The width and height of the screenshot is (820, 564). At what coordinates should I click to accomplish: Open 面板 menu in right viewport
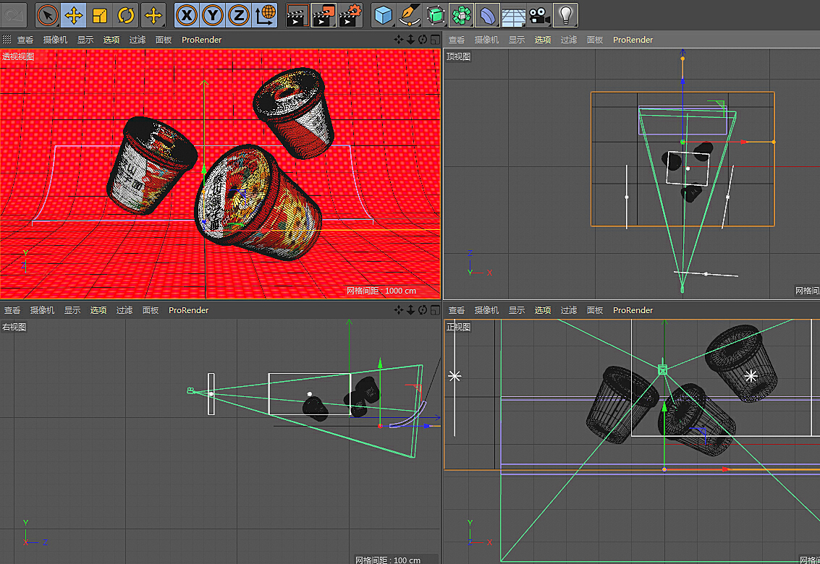click(151, 310)
